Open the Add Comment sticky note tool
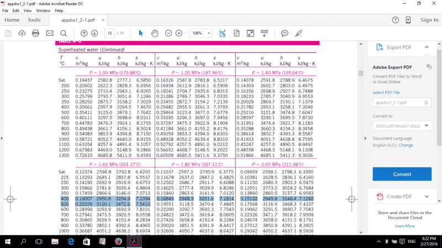Viewport: 442px width, 248px height. 285,33
